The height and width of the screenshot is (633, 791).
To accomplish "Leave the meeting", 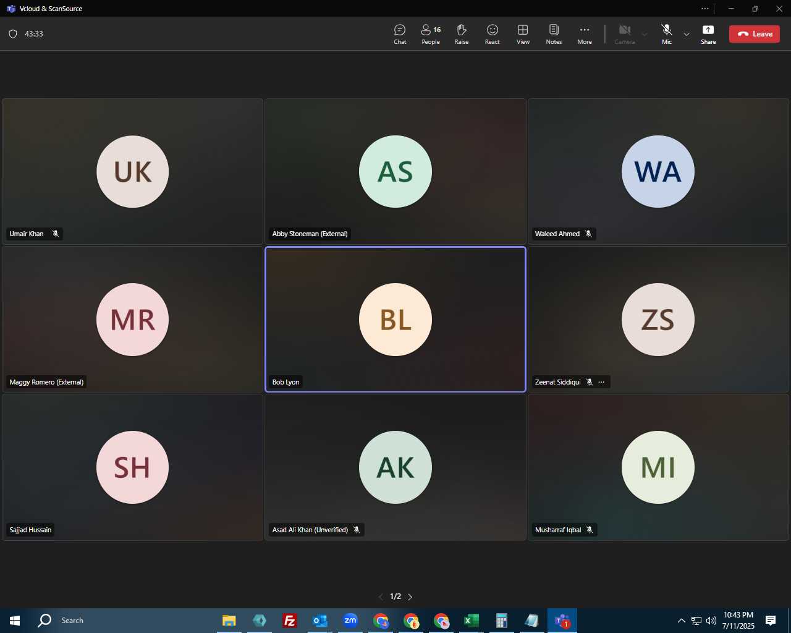I will click(x=755, y=34).
